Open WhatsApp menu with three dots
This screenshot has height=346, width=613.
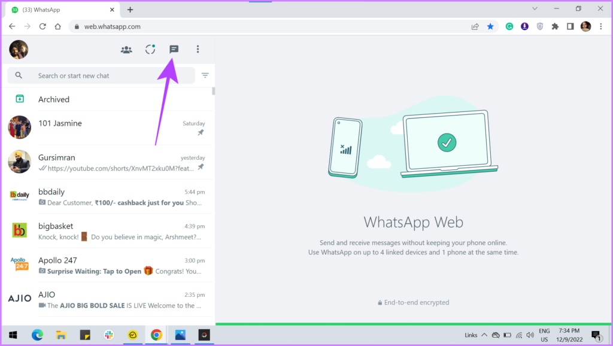click(198, 50)
